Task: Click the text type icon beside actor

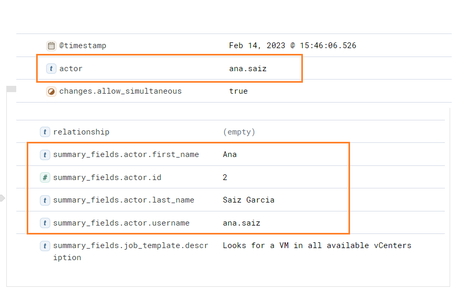Action: pos(51,69)
